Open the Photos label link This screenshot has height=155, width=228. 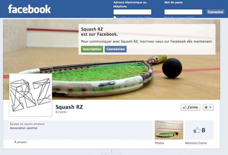point(159,143)
